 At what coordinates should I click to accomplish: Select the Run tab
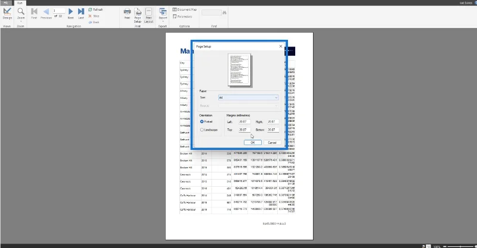(x=20, y=3)
